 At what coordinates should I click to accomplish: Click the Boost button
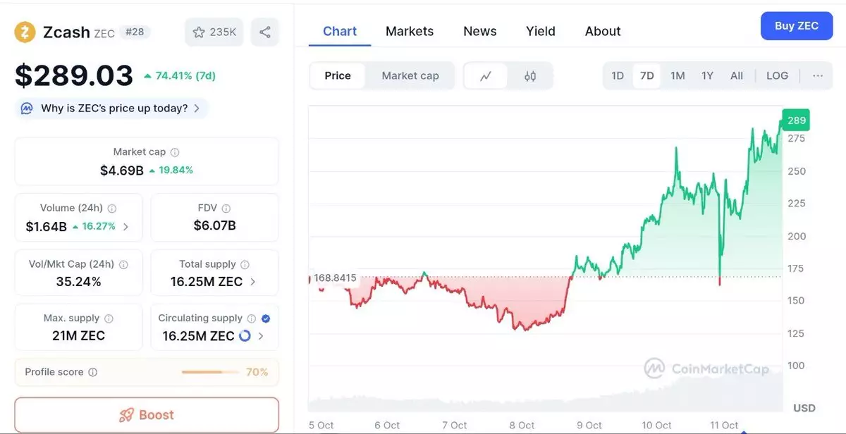147,415
